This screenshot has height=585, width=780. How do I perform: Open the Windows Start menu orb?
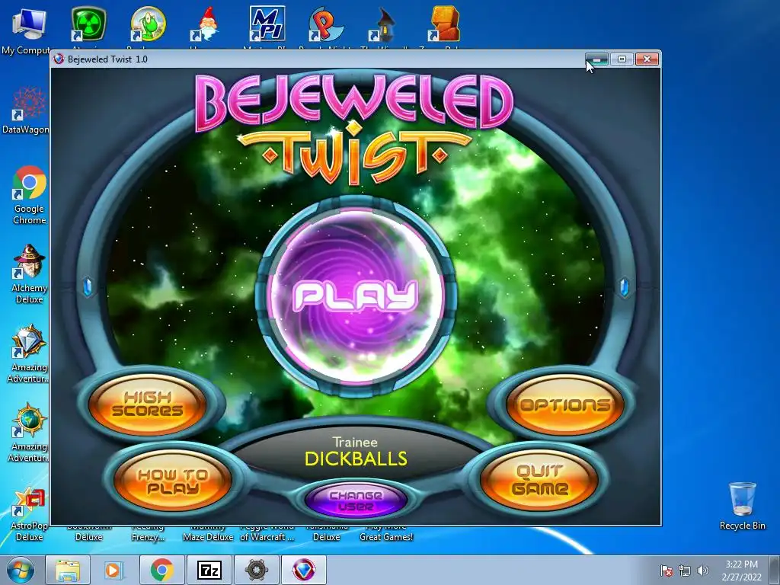21,570
